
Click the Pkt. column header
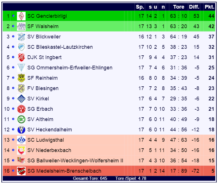tap(209, 7)
